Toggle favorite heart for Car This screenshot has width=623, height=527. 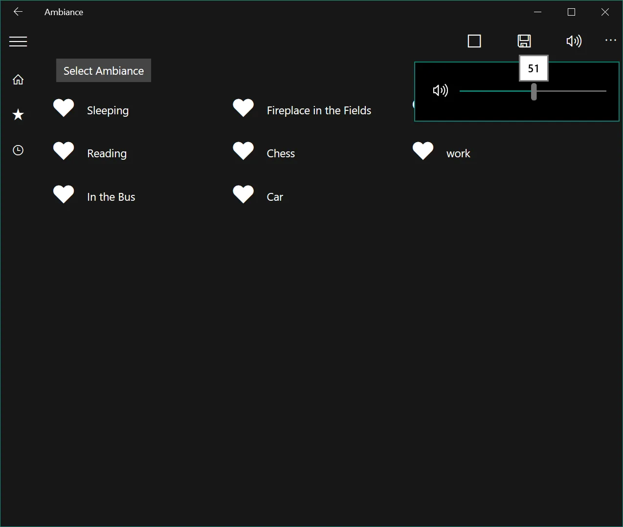pyautogui.click(x=243, y=194)
